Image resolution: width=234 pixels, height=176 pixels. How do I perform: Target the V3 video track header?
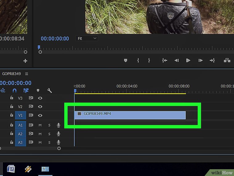pyautogui.click(x=20, y=98)
